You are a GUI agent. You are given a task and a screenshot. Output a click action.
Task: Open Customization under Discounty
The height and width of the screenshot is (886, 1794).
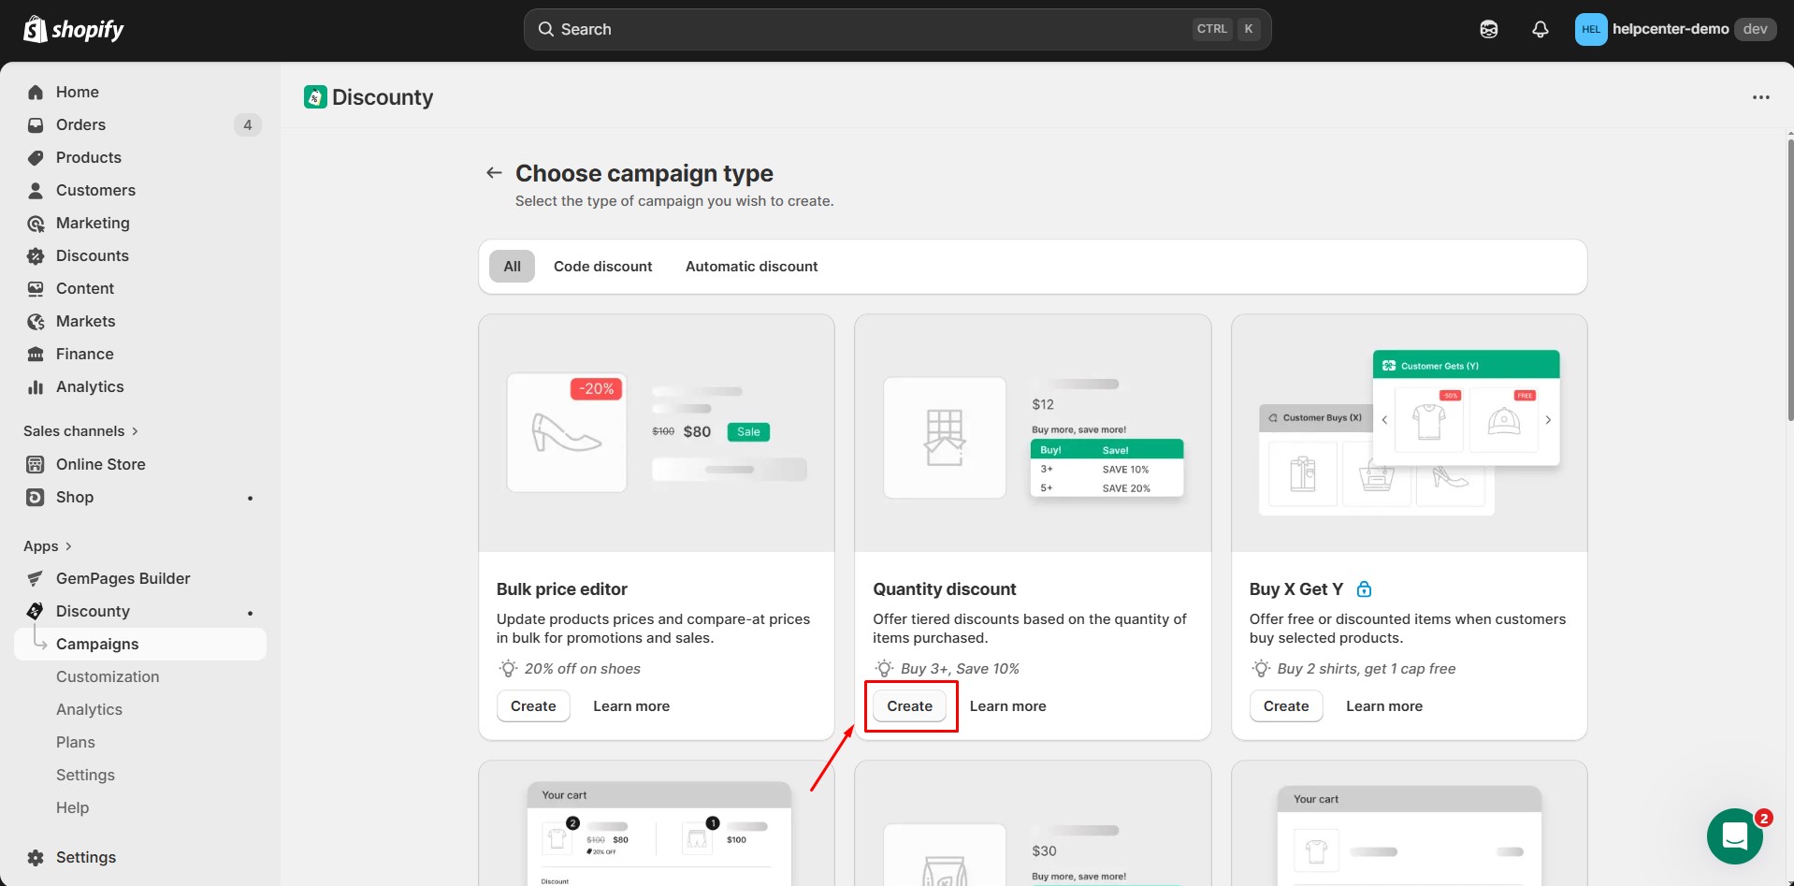click(x=108, y=676)
